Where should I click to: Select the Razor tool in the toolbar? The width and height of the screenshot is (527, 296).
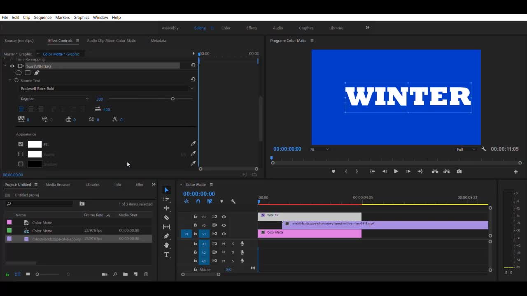[x=166, y=217]
